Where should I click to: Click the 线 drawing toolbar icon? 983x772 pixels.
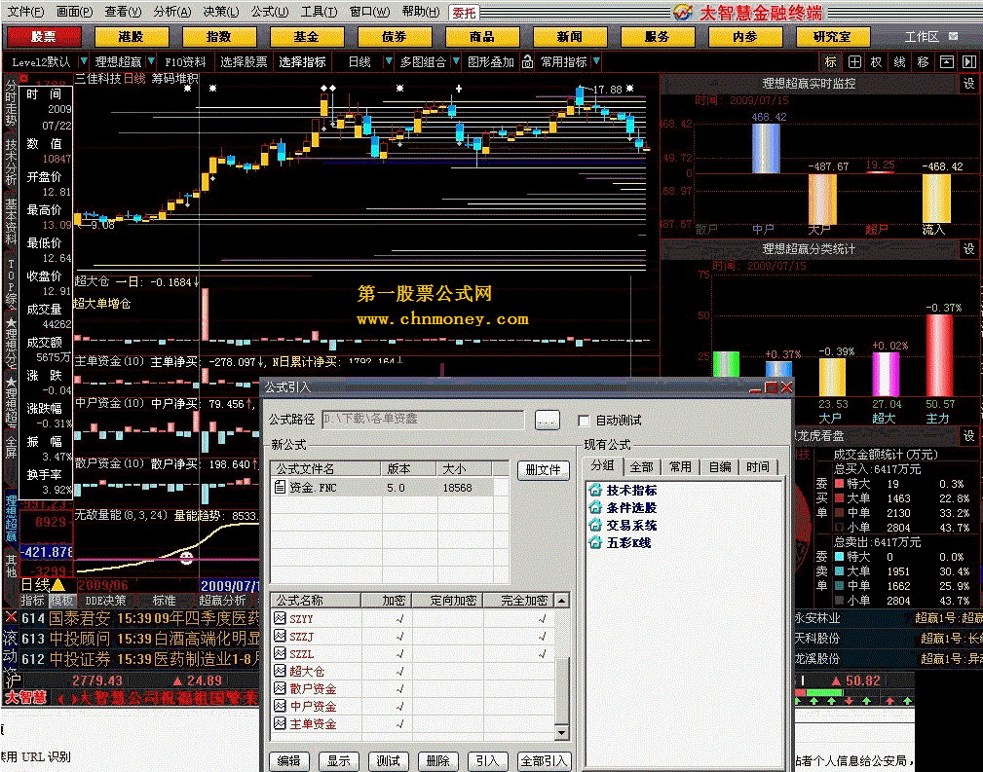899,62
